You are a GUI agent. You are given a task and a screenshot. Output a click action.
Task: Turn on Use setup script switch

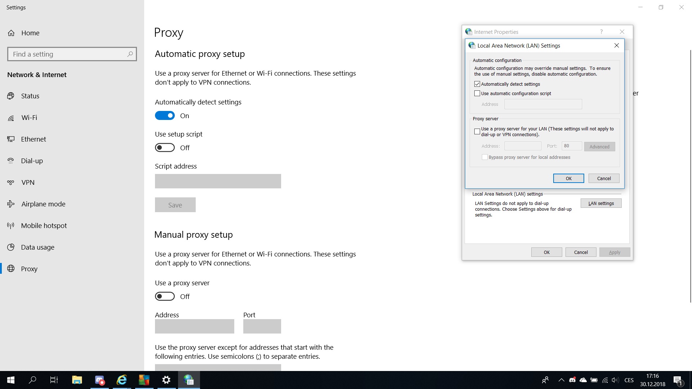coord(165,148)
